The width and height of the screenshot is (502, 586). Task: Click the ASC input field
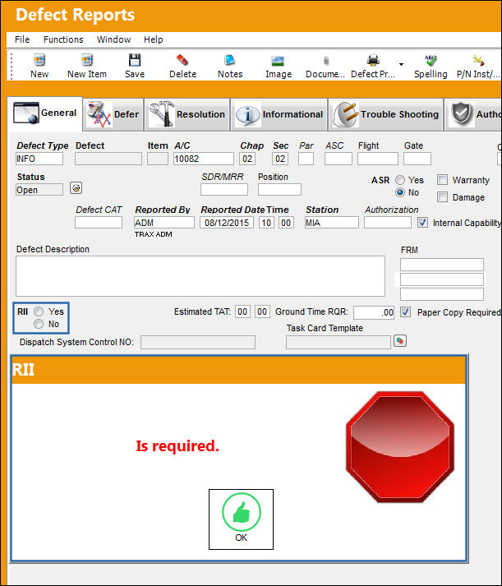(338, 159)
